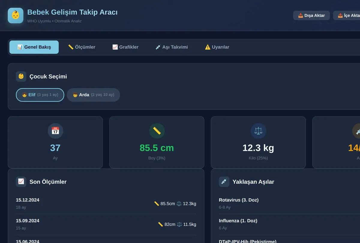Click the balance scale icon in weight card

point(258,131)
